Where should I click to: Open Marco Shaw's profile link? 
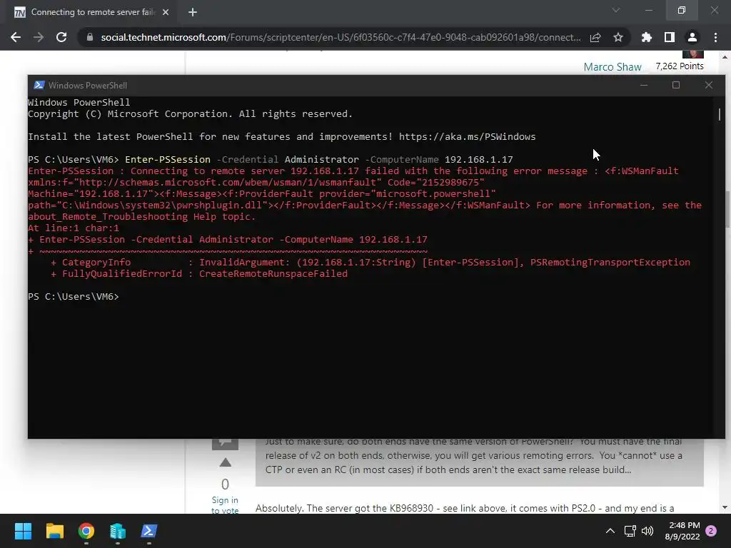(x=612, y=67)
